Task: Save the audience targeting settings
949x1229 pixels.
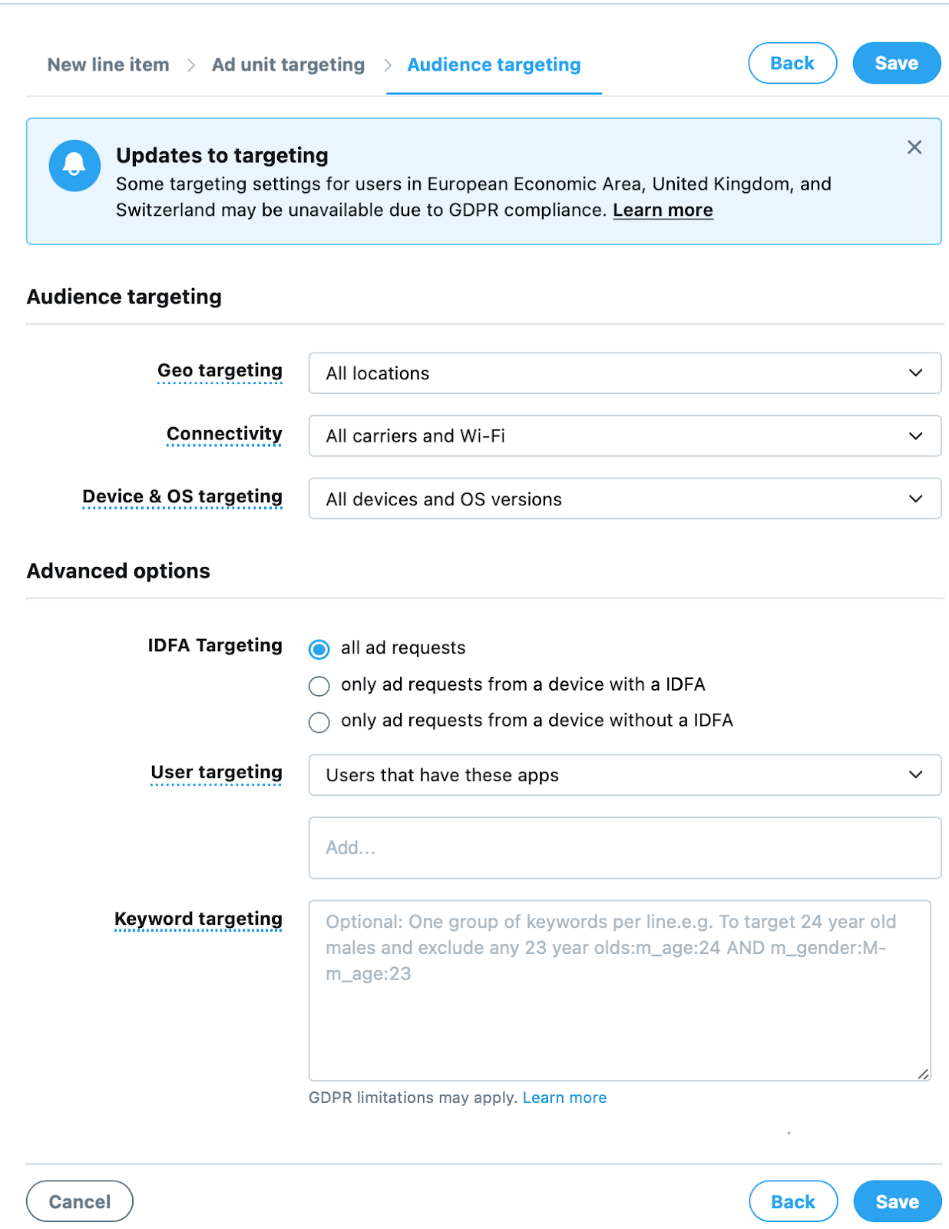Action: (897, 63)
